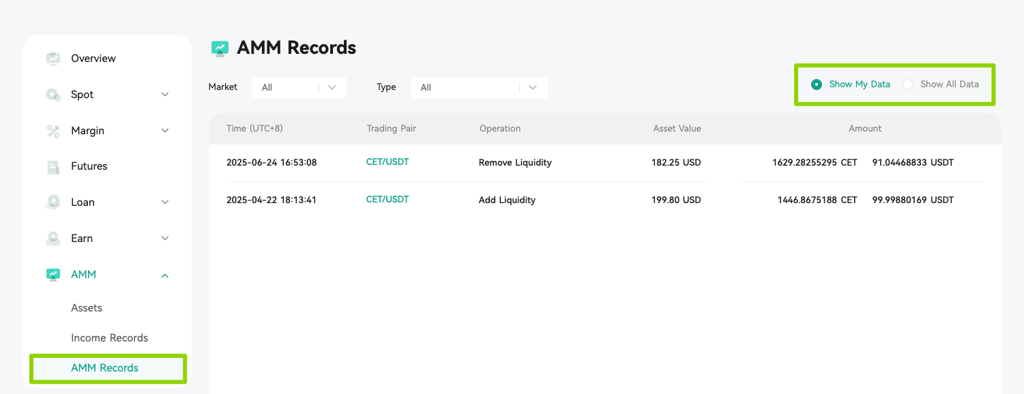Click the Futures document icon

point(53,166)
